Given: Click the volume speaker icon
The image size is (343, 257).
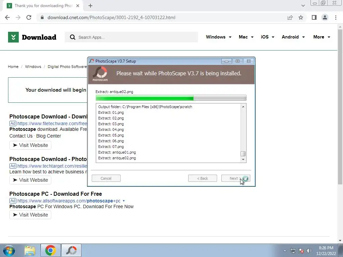Looking at the screenshot, I should point(309,251).
